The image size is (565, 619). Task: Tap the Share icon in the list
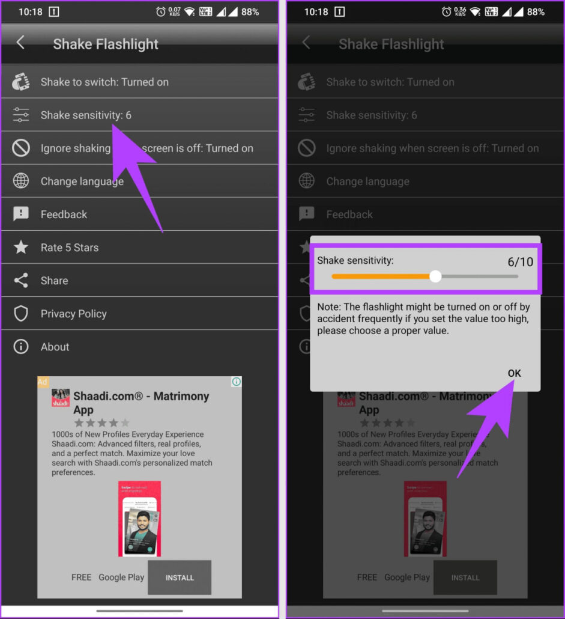tap(21, 280)
